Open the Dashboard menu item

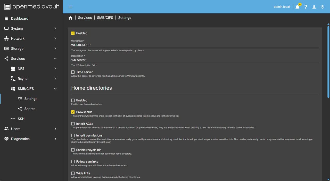(31, 18)
